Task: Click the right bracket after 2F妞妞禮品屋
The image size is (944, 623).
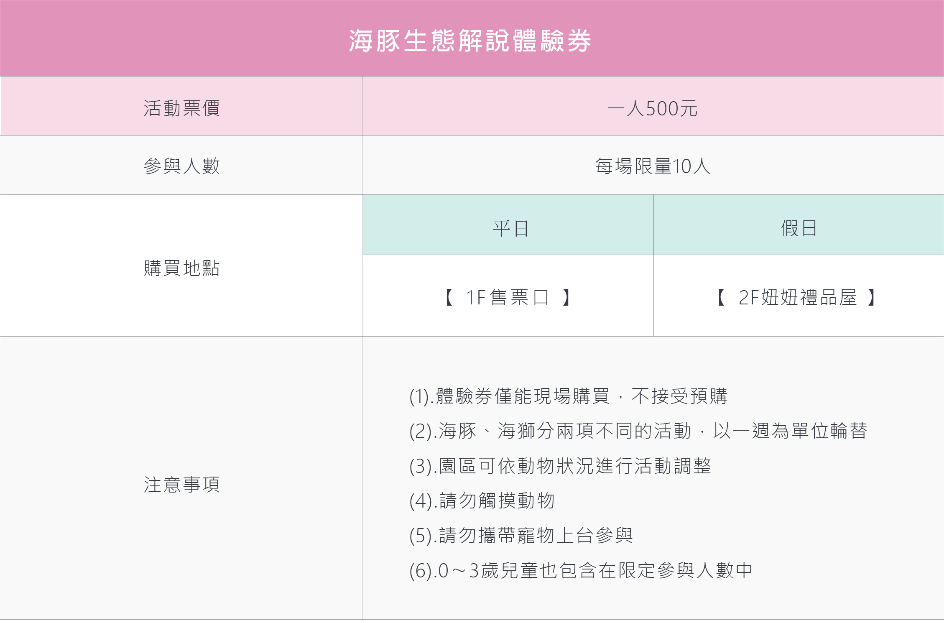Action: pyautogui.click(x=871, y=297)
